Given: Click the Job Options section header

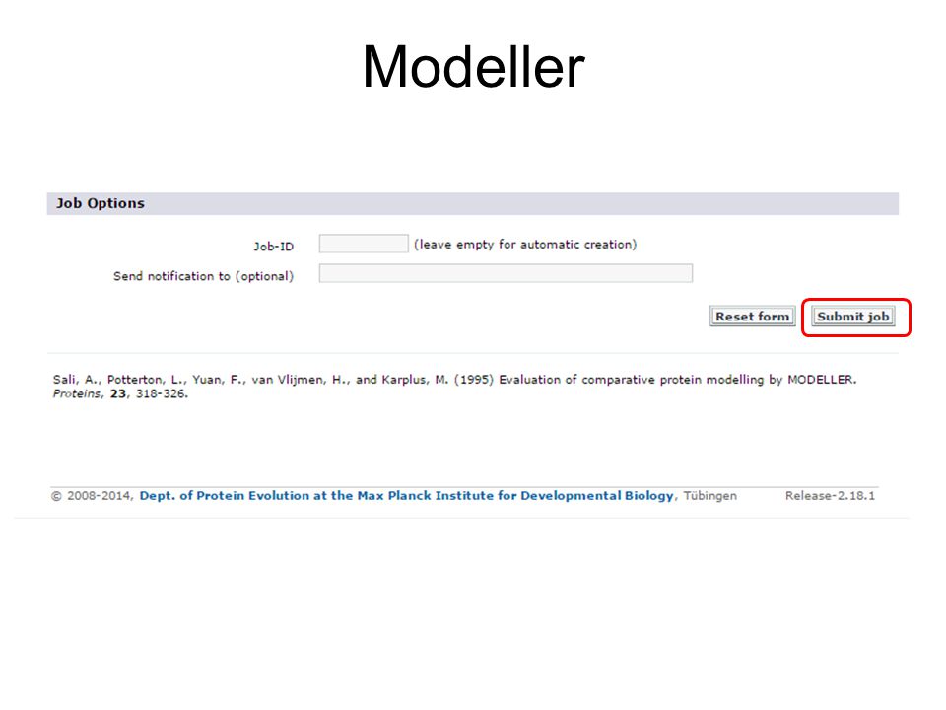Looking at the screenshot, I should pyautogui.click(x=472, y=203).
